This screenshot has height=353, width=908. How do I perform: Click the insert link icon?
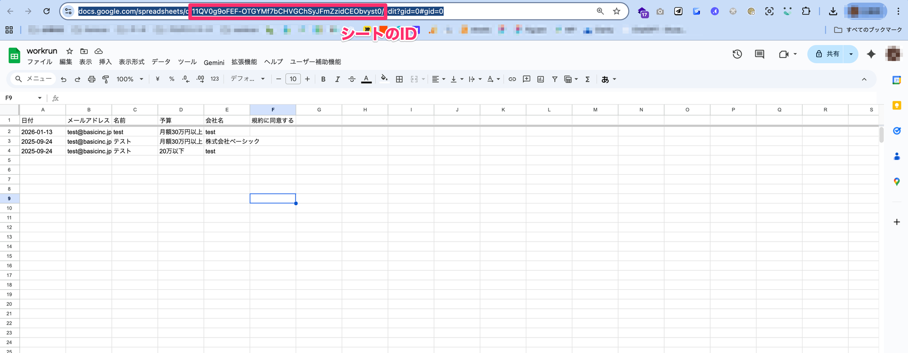pyautogui.click(x=512, y=79)
